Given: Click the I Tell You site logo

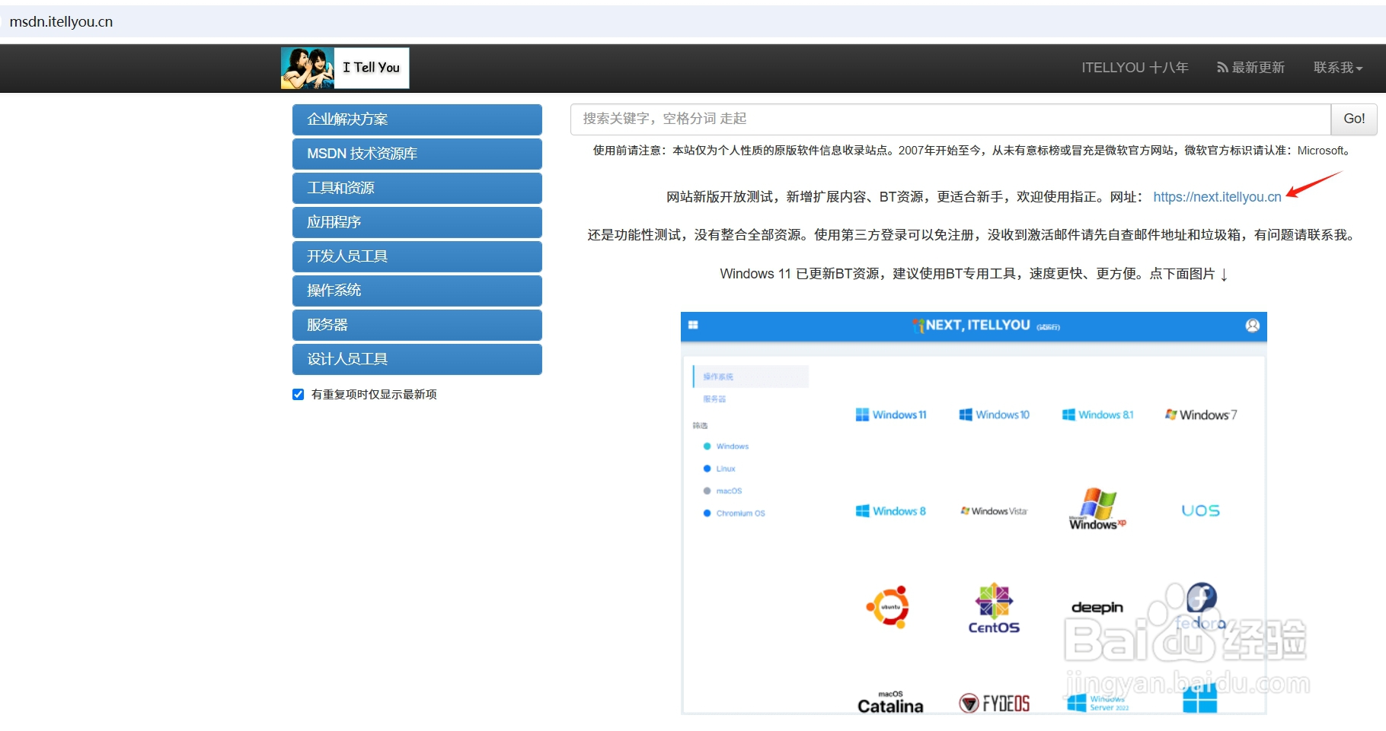Looking at the screenshot, I should coord(344,68).
